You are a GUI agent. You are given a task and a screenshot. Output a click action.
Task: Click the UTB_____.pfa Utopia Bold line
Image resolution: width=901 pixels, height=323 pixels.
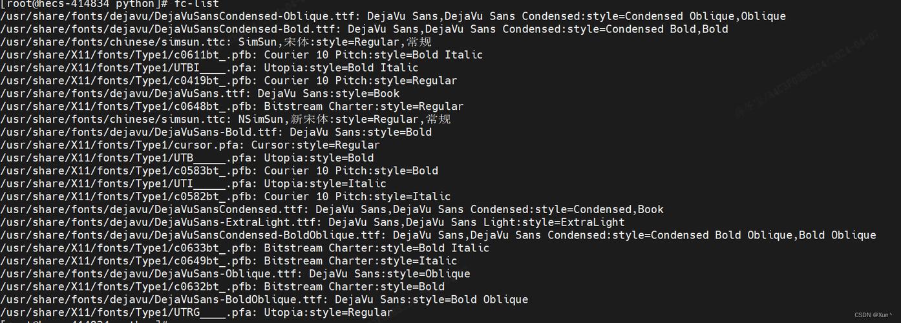(187, 158)
